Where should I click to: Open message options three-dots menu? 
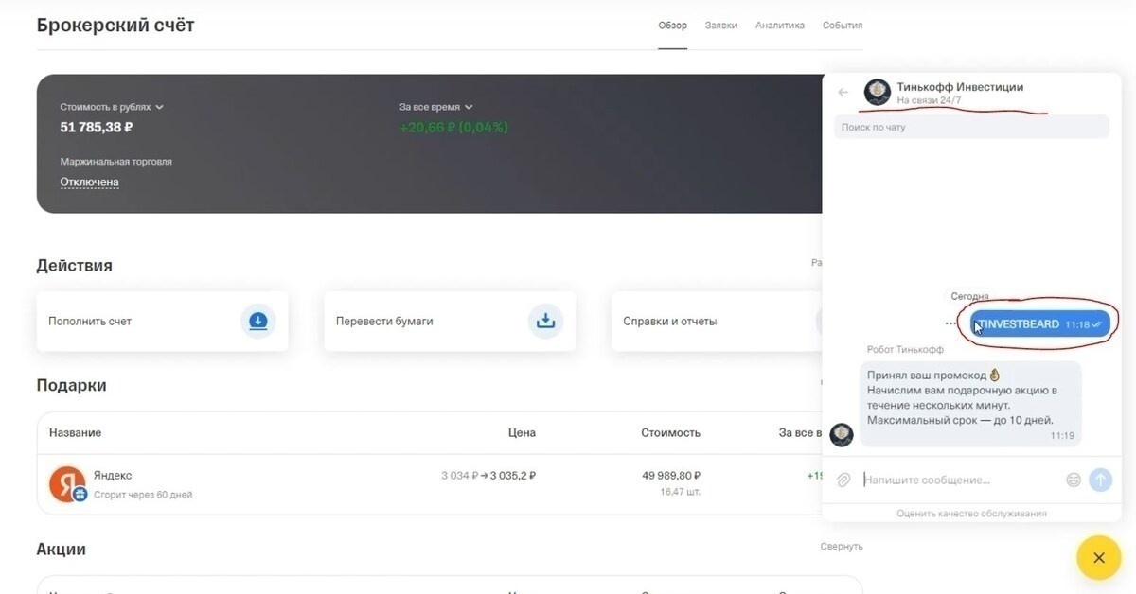pos(950,324)
